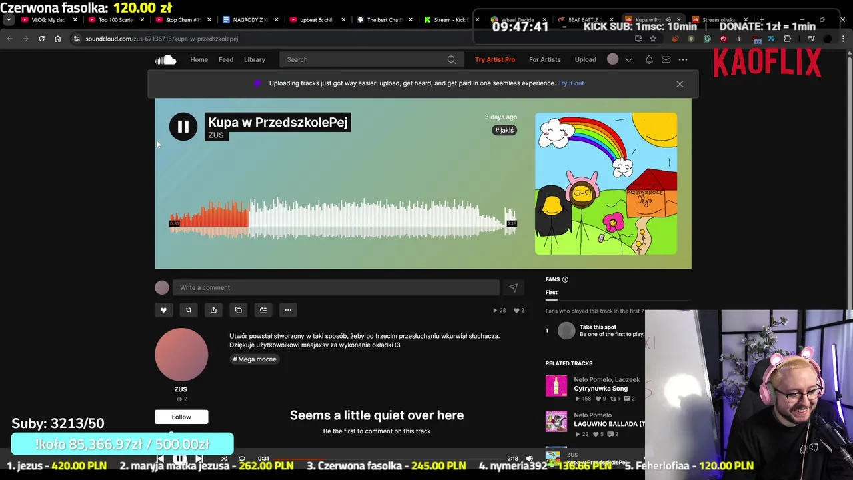Dismiss the uploading tracks banner
The height and width of the screenshot is (480, 853).
coord(680,84)
